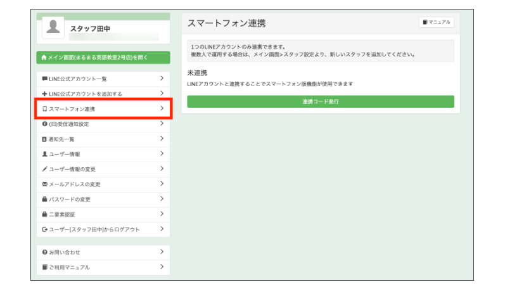Image resolution: width=505 pixels, height=294 pixels.
Task: Click the logout icon for ユーザー[スタッフ田中]からログアウト
Action: coord(44,229)
